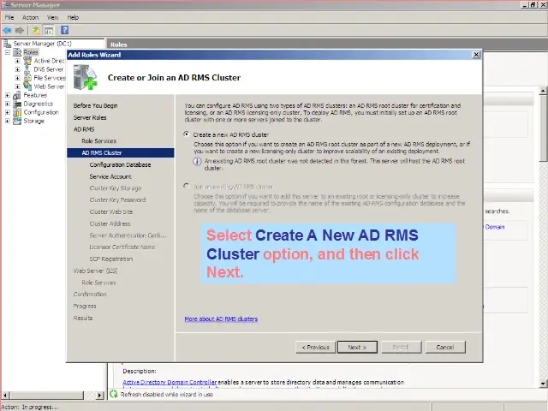The image size is (548, 411).
Task: Click the Web Server role icon
Action: tap(27, 86)
